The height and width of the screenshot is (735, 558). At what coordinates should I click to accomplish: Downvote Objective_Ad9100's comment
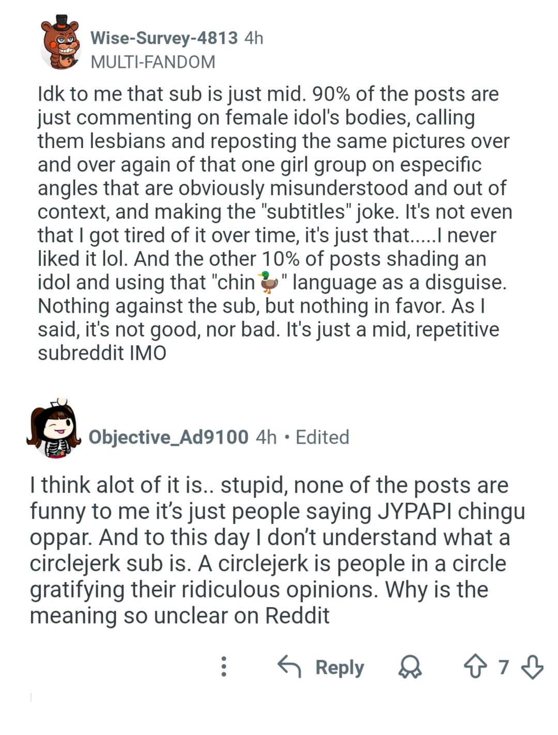(x=532, y=667)
